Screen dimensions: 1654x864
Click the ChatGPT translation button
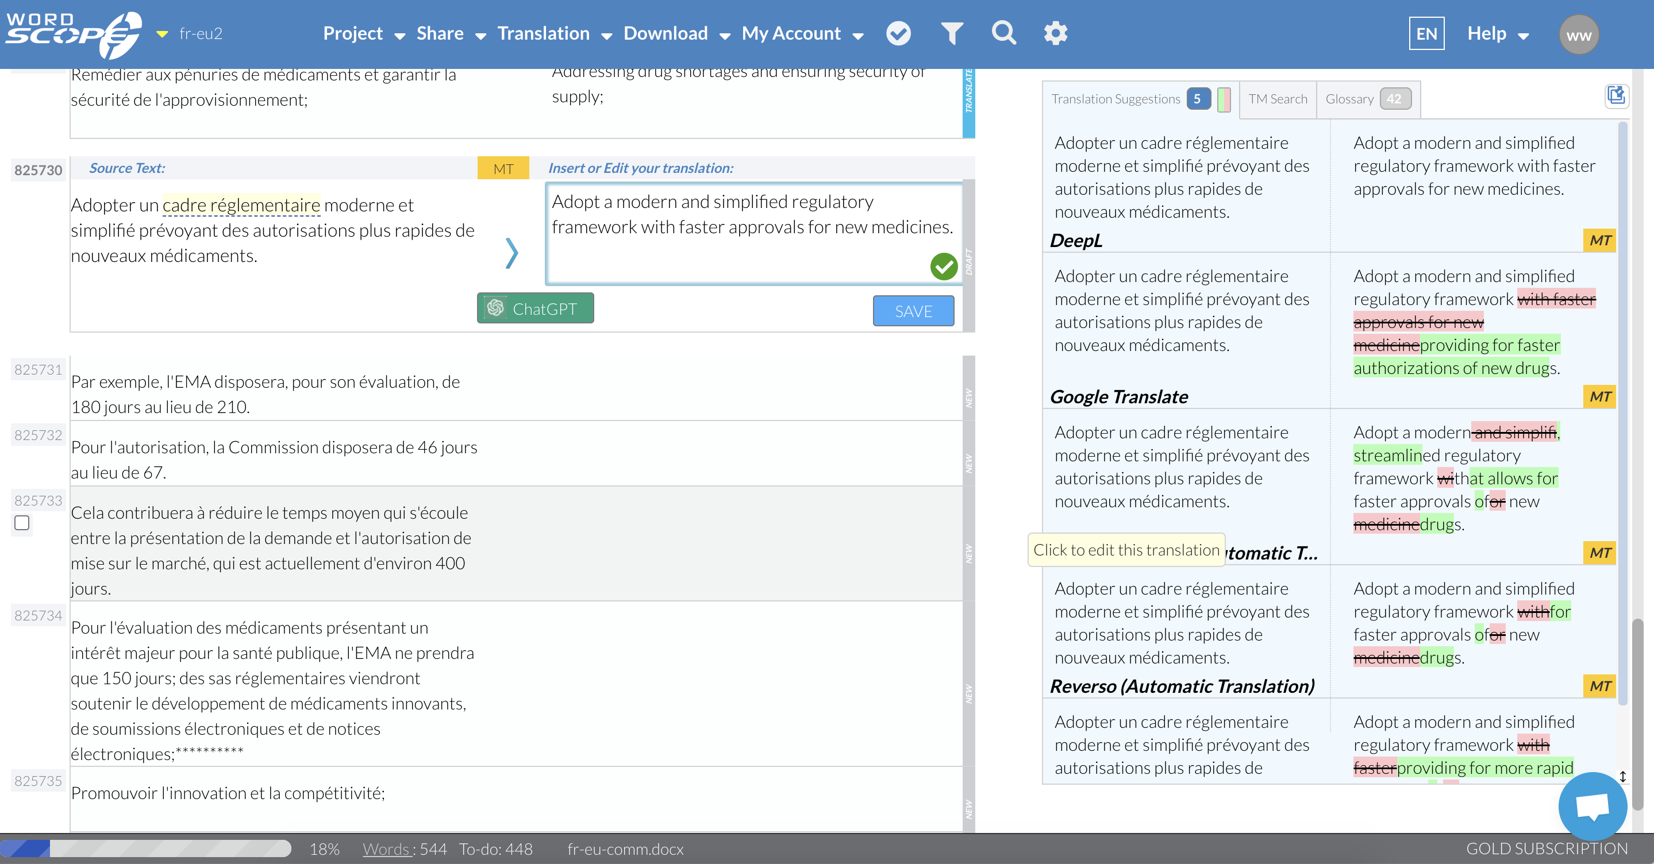[535, 308]
